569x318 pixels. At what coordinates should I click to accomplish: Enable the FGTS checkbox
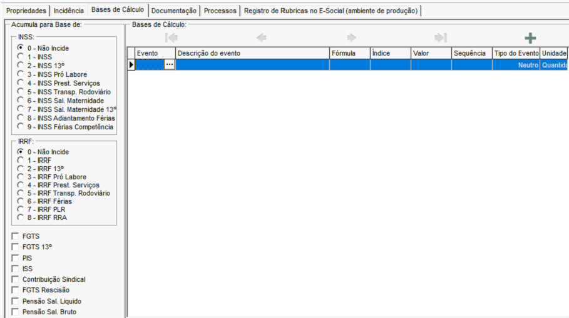(x=15, y=236)
